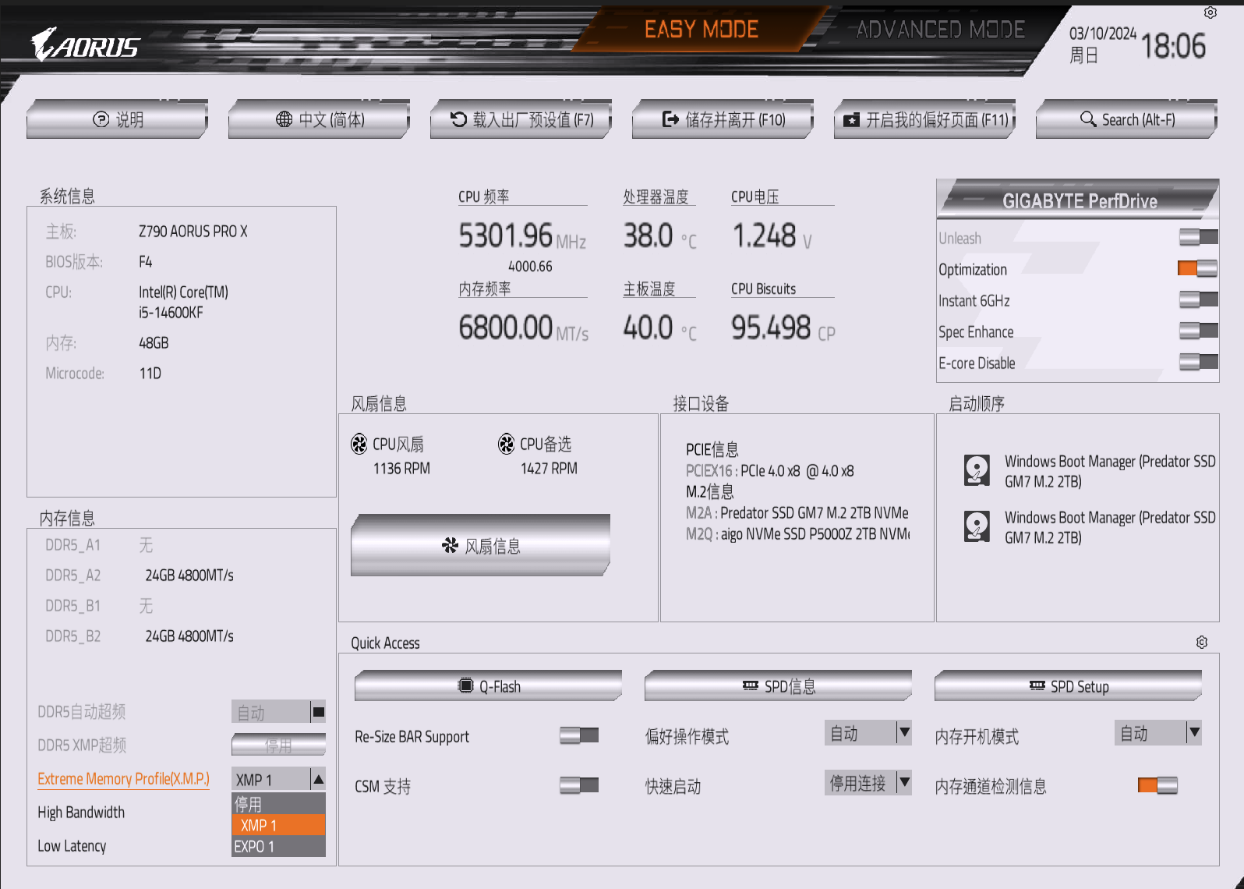Open settings gear near the clock
1244x889 pixels.
pos(1210,12)
